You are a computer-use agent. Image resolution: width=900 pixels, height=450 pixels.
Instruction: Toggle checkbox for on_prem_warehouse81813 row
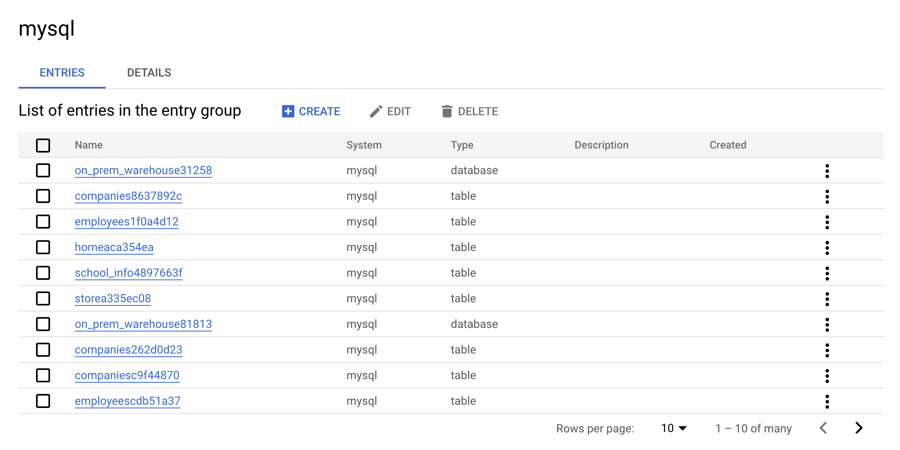[x=43, y=324]
